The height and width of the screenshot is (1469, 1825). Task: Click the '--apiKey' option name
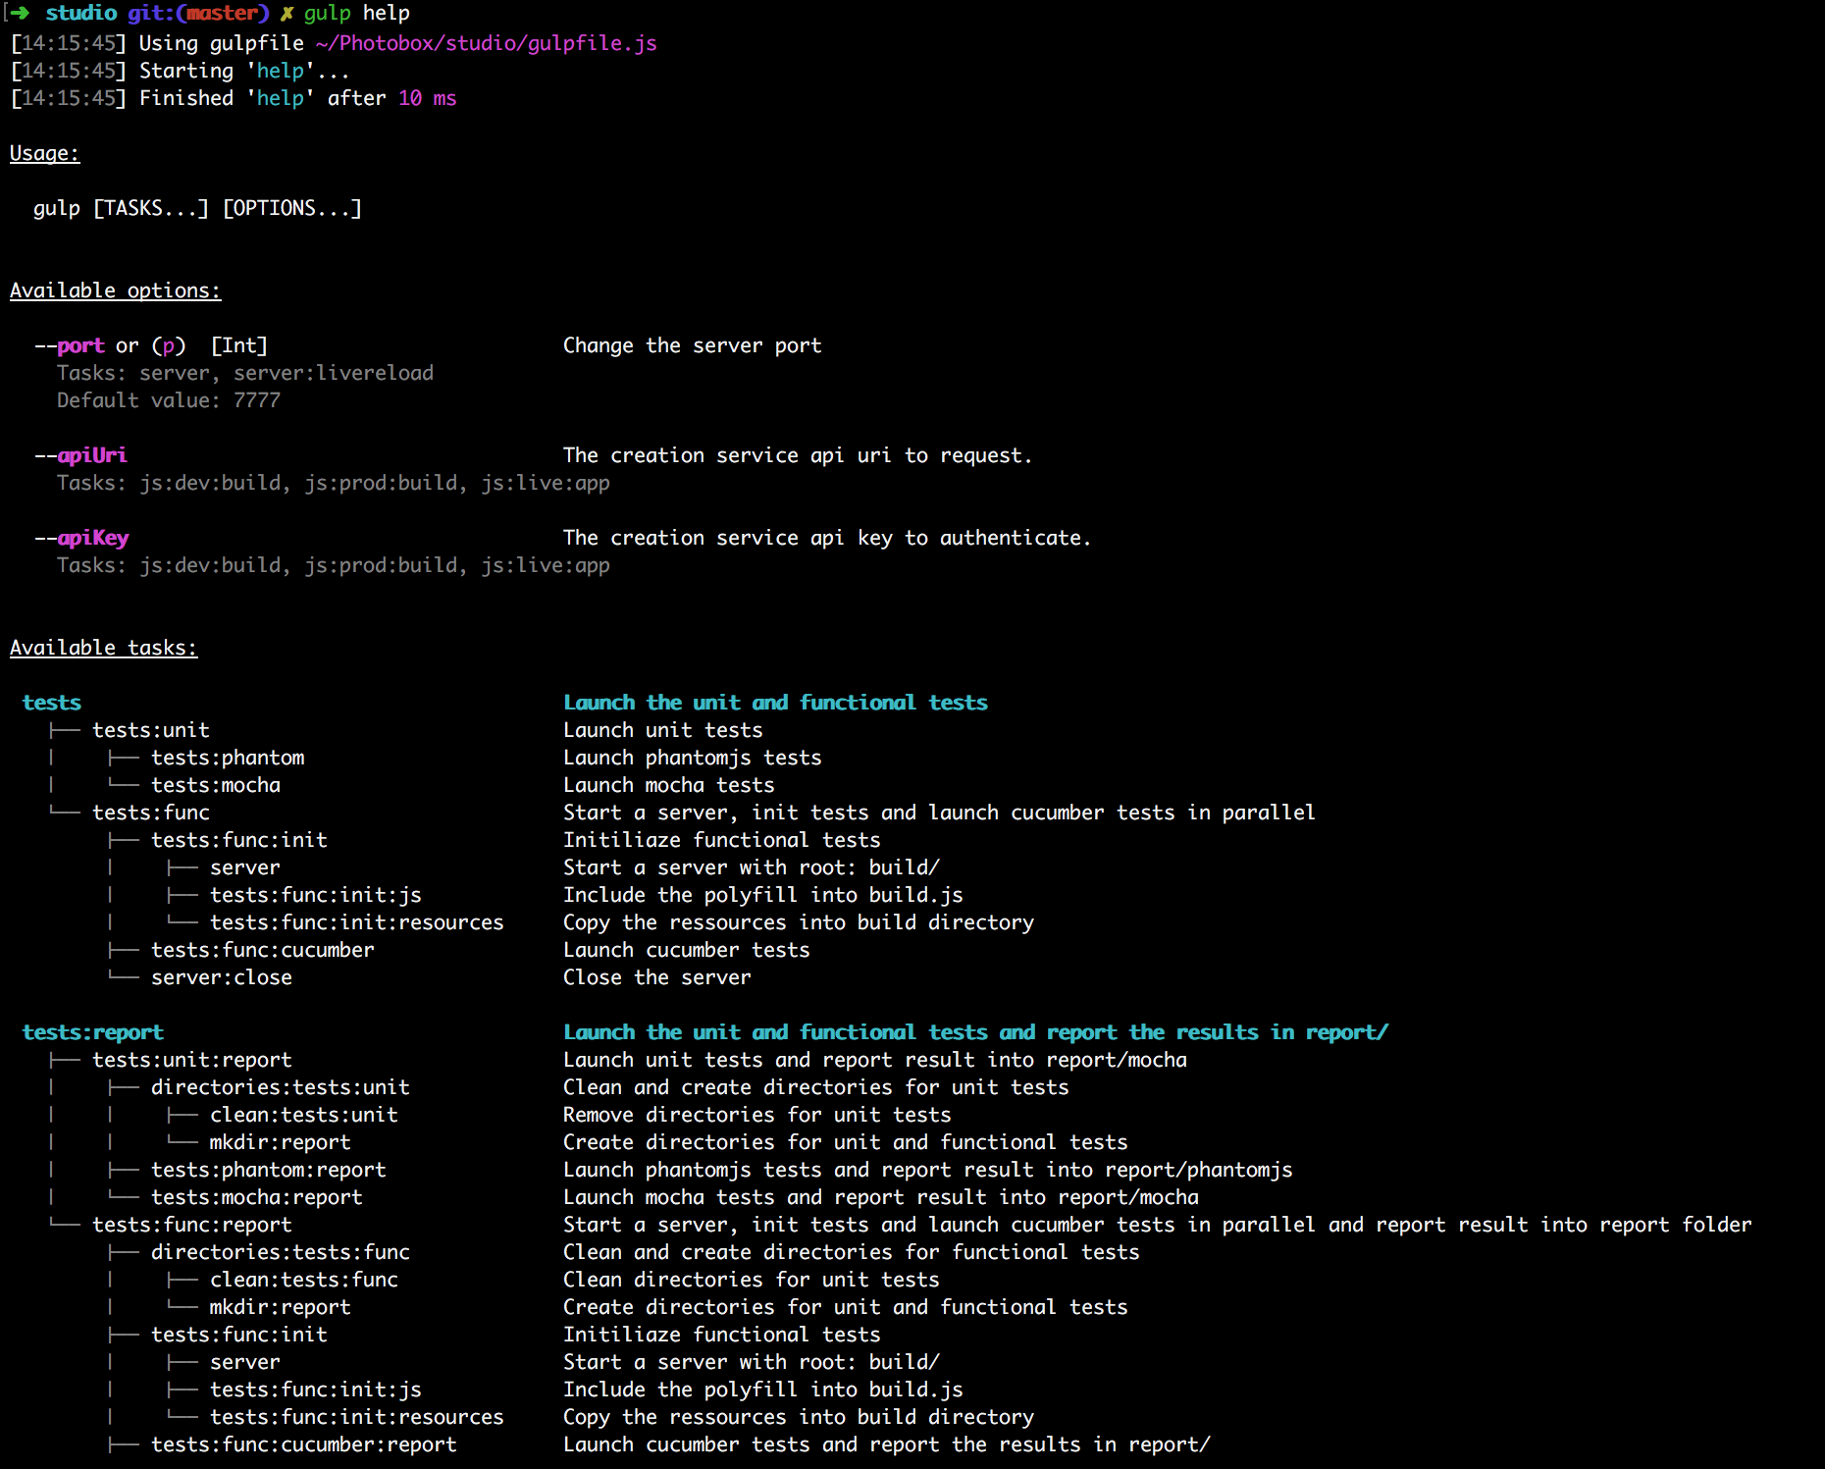pos(81,539)
